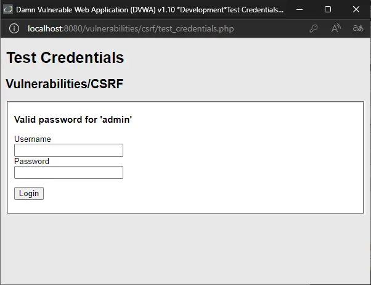This screenshot has height=285, width=371.
Task: Focus the Username input field
Action: click(x=68, y=150)
